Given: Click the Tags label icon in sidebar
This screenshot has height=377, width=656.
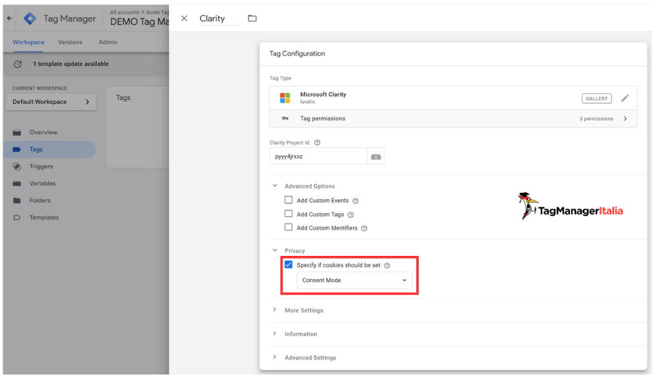Looking at the screenshot, I should coord(16,149).
